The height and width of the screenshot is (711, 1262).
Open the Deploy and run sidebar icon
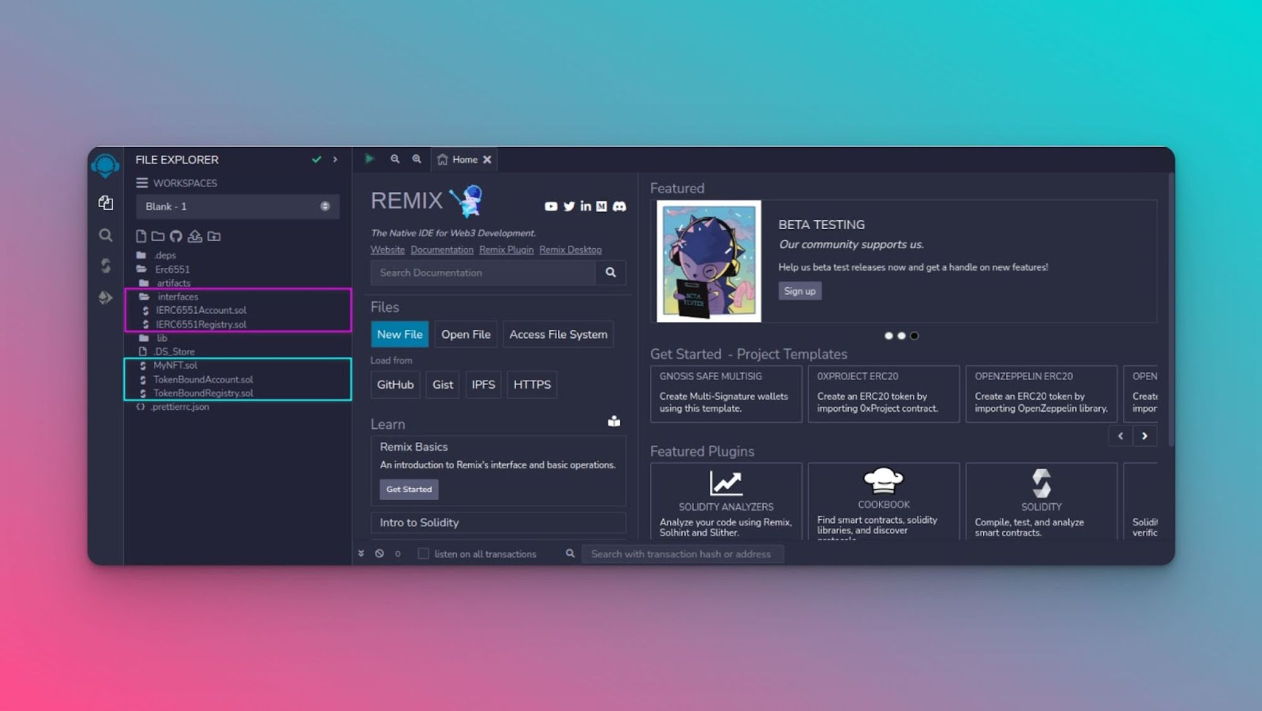coord(105,297)
